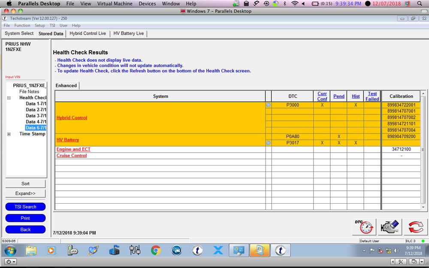The image size is (429, 268).
Task: Click the Input VIN link
Action: pyautogui.click(x=12, y=77)
